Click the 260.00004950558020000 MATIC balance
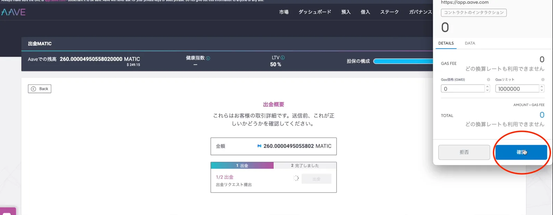 coord(100,59)
